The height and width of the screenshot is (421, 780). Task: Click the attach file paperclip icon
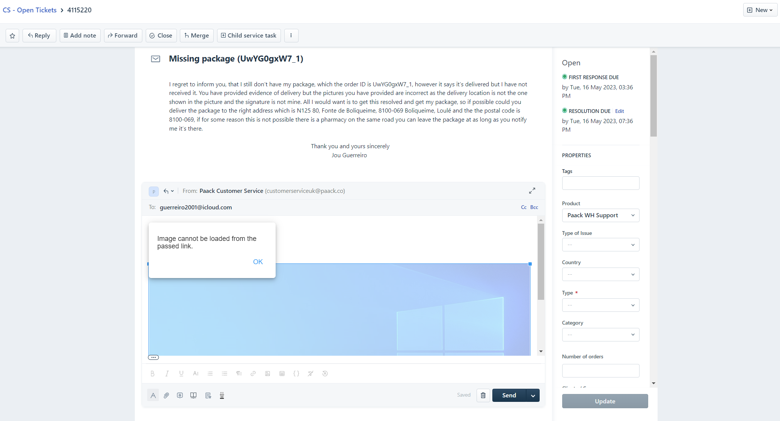point(166,395)
